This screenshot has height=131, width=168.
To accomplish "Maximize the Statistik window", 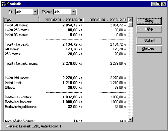I will click(x=158, y=4).
